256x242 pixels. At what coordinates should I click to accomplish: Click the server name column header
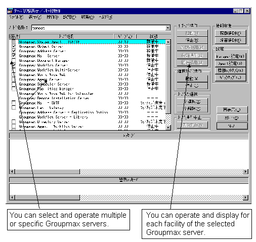(x=66, y=36)
